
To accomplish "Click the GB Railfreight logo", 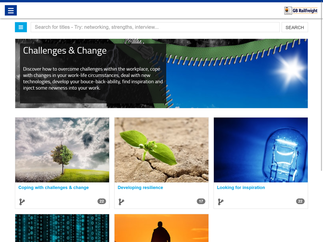I will tap(301, 11).
